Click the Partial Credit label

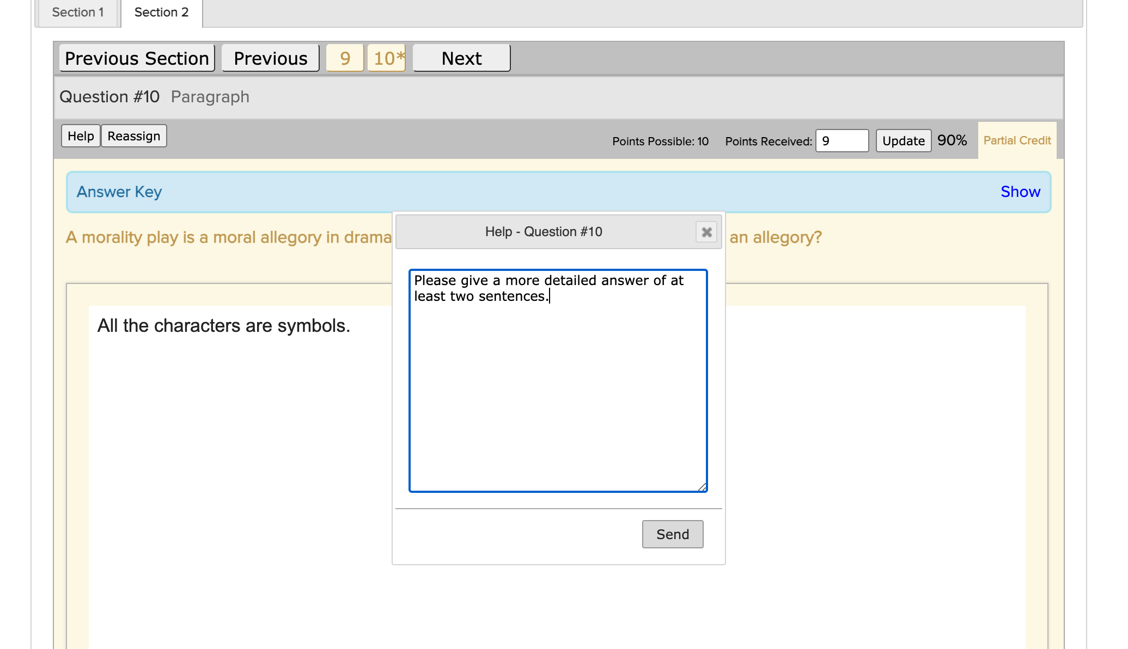(1017, 140)
